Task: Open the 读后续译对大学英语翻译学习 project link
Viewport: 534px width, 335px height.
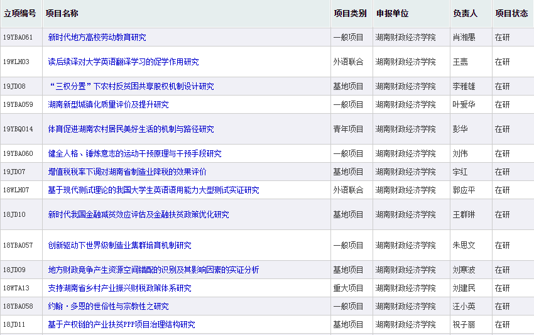Action: click(123, 62)
